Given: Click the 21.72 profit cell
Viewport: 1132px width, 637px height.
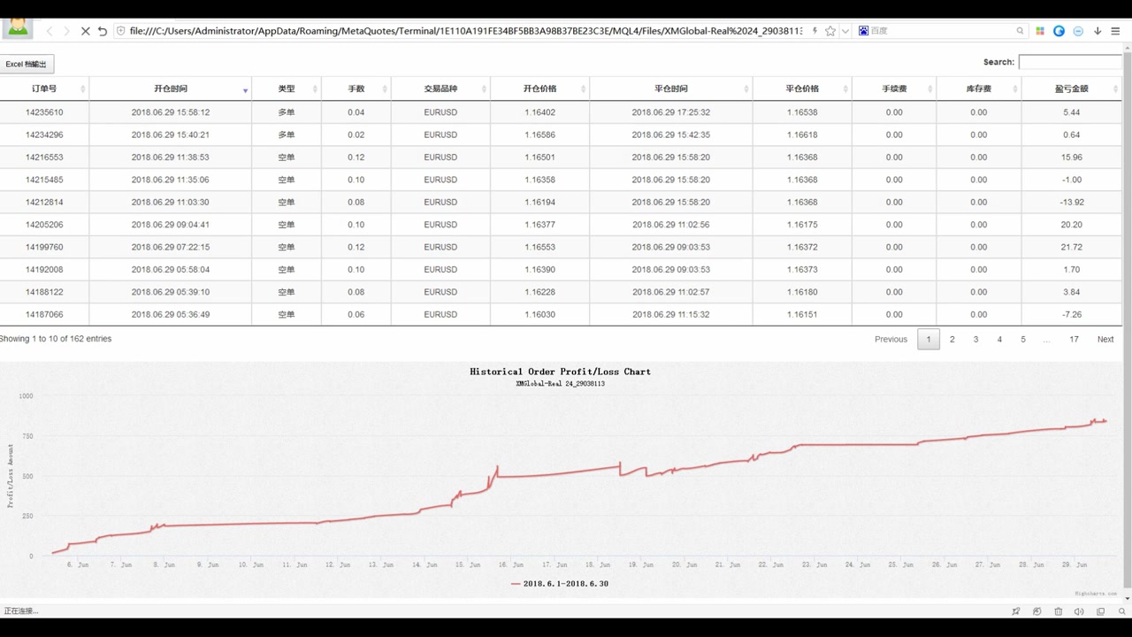Looking at the screenshot, I should (x=1071, y=247).
